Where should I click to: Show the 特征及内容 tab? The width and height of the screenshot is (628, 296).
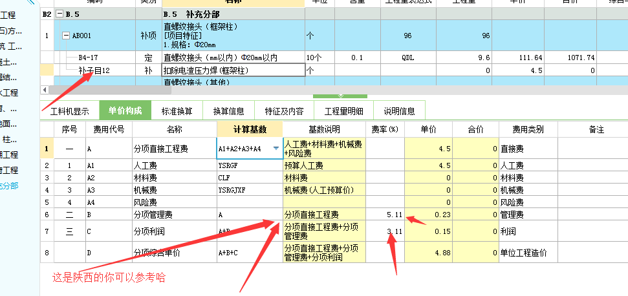[284, 111]
